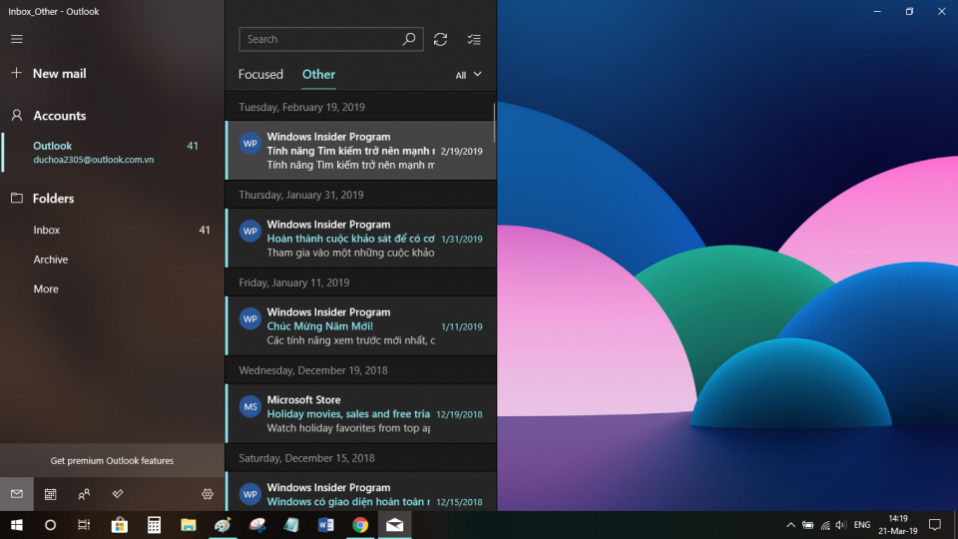Sync this view refresh icon
This screenshot has width=958, height=539.
tap(440, 39)
